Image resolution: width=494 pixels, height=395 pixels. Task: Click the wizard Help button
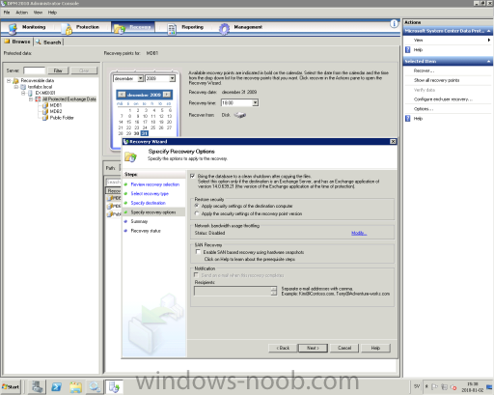coord(375,348)
